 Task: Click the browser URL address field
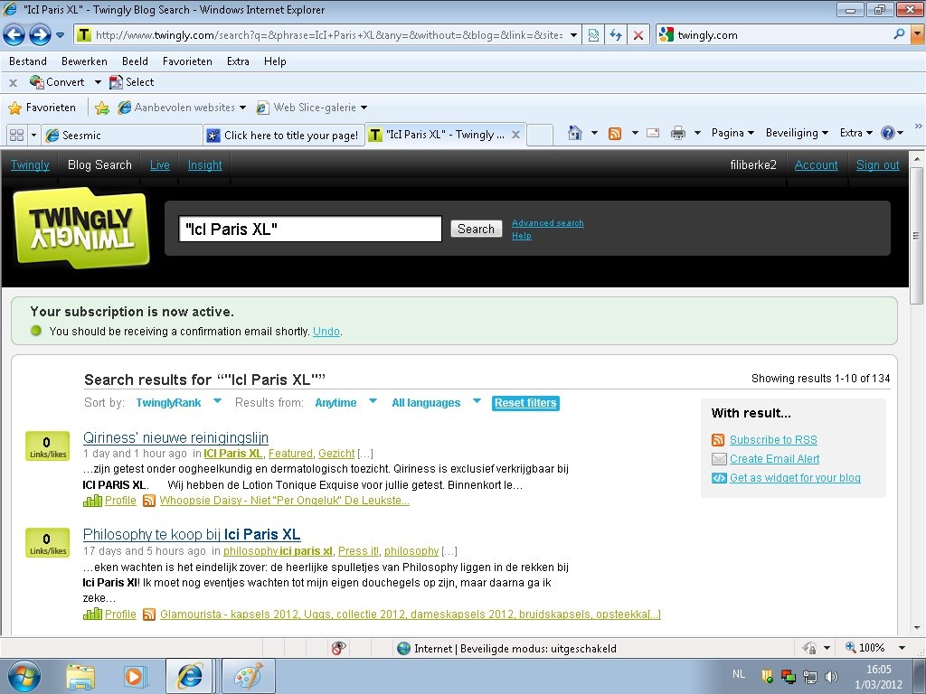(x=327, y=35)
